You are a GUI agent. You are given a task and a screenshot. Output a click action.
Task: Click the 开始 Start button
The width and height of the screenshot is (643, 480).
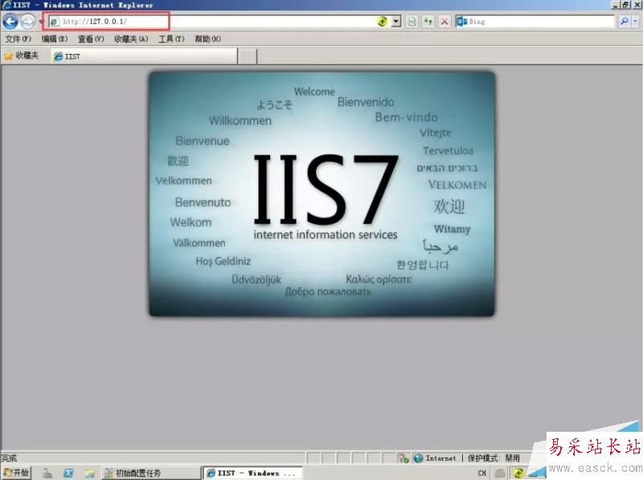click(x=16, y=473)
